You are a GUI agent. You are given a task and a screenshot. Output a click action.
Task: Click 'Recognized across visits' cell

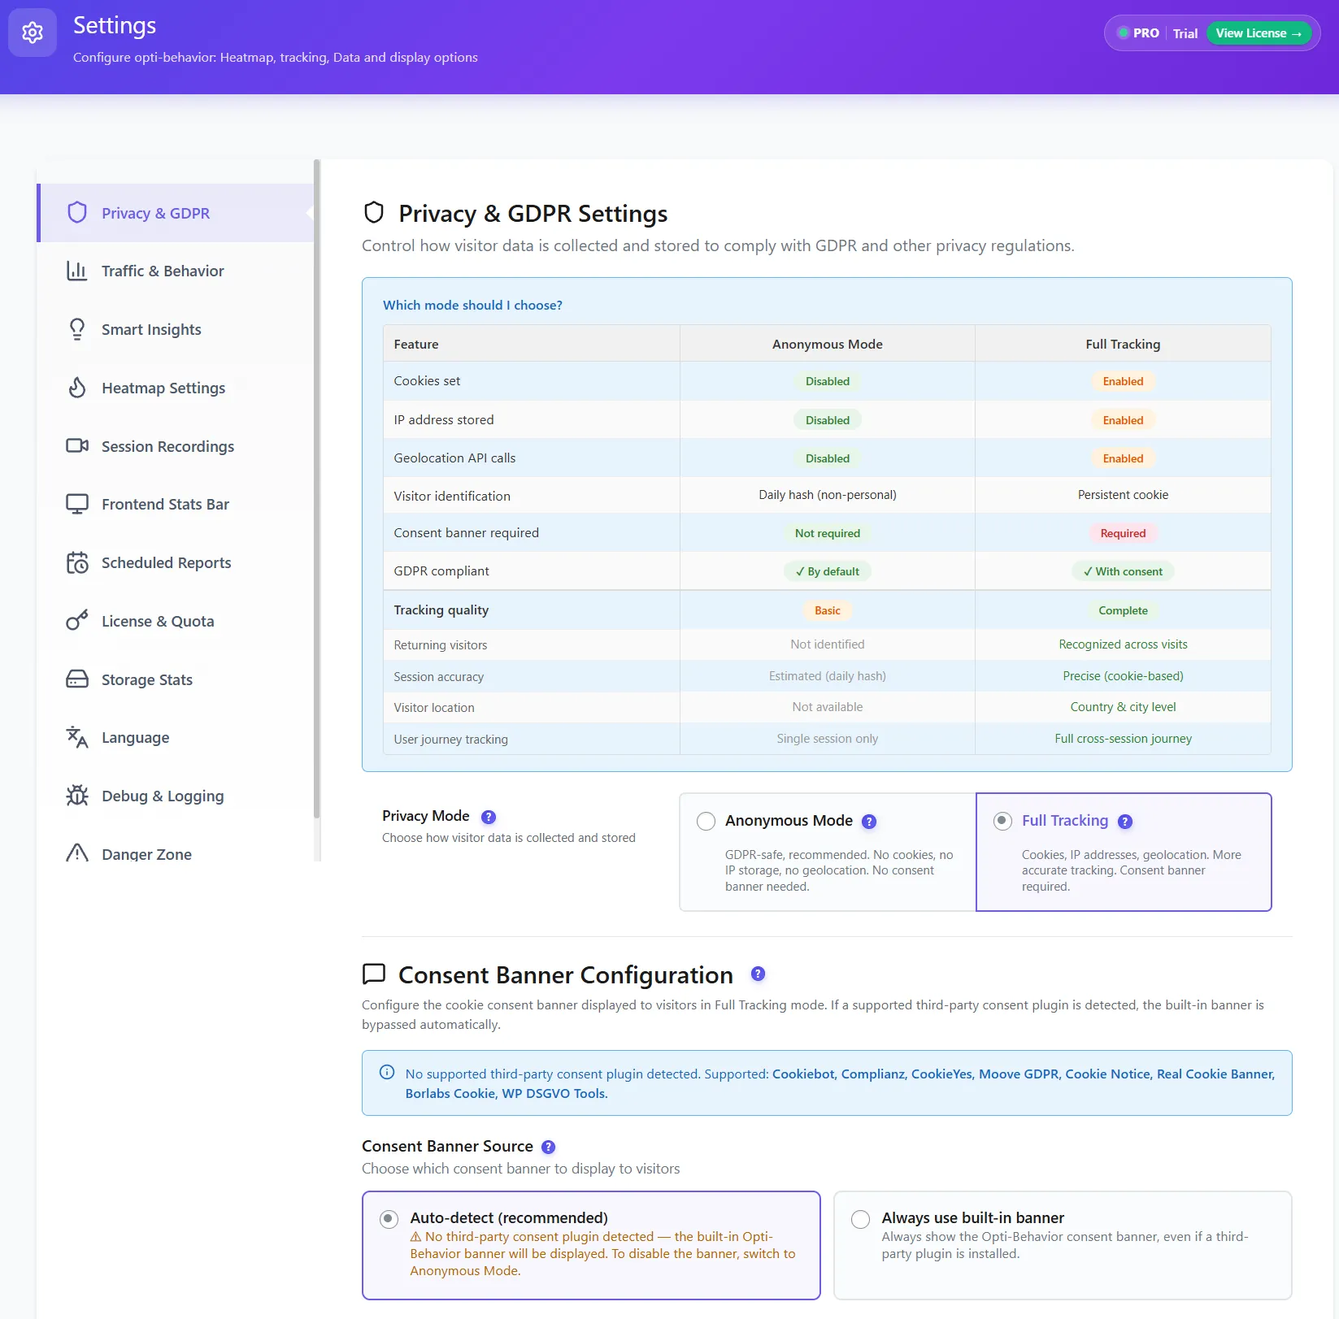[1123, 644]
